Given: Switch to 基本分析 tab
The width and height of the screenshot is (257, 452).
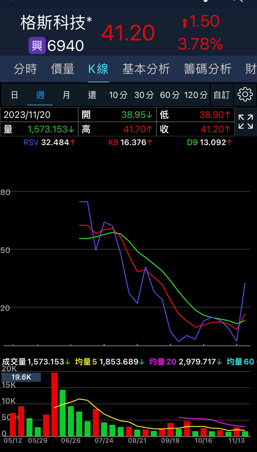Looking at the screenshot, I should pos(146,69).
